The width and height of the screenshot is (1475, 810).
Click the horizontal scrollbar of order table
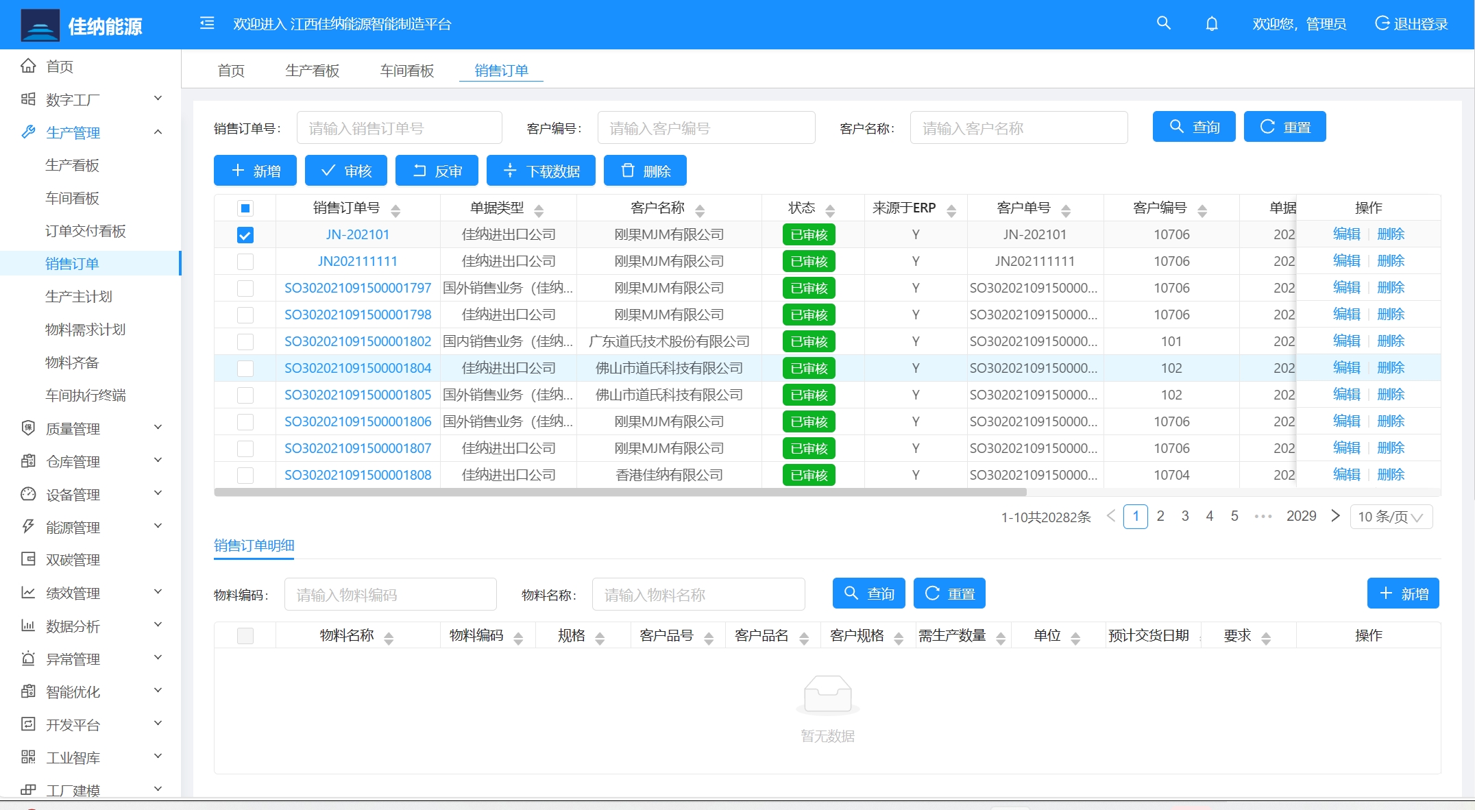coord(620,492)
